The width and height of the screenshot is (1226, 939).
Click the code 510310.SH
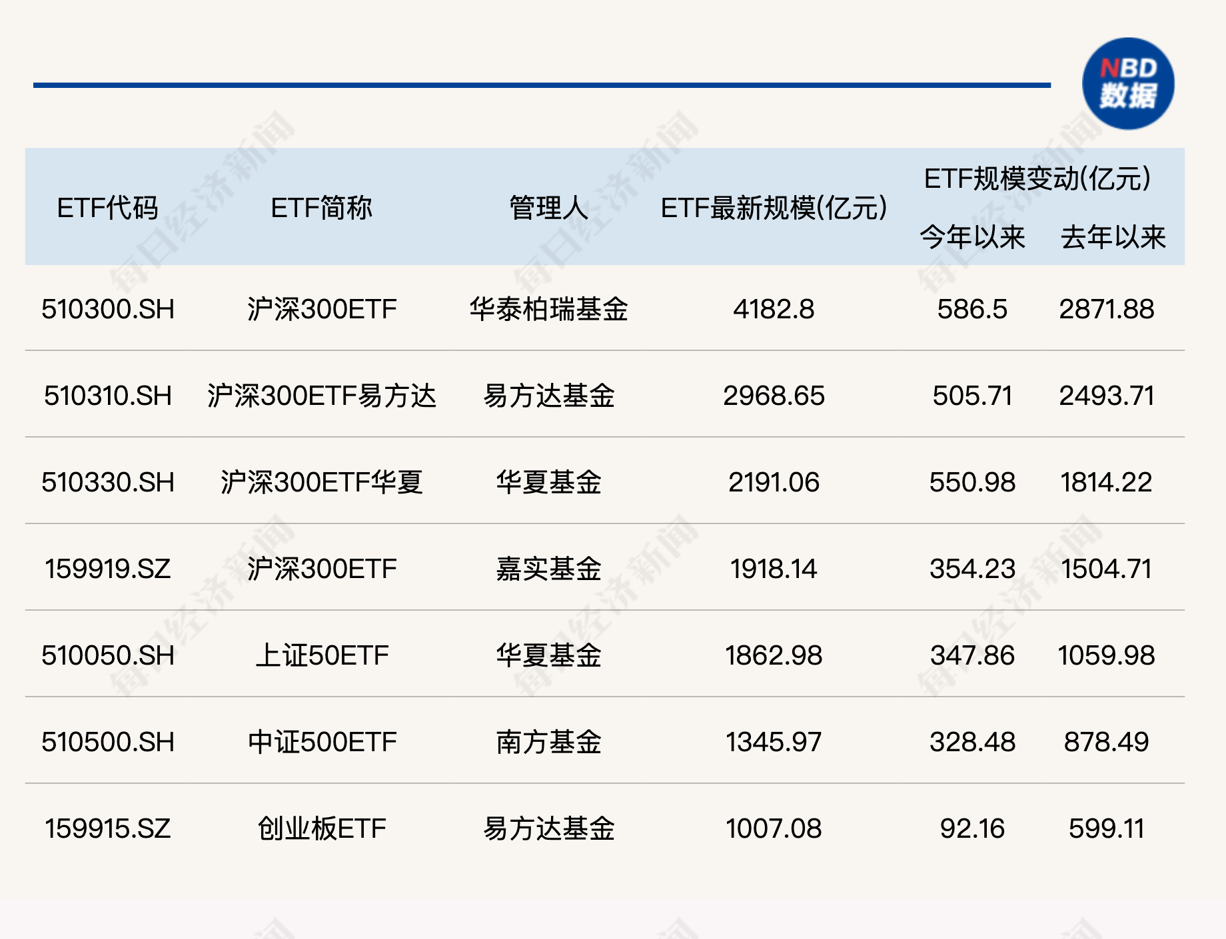pyautogui.click(x=108, y=396)
